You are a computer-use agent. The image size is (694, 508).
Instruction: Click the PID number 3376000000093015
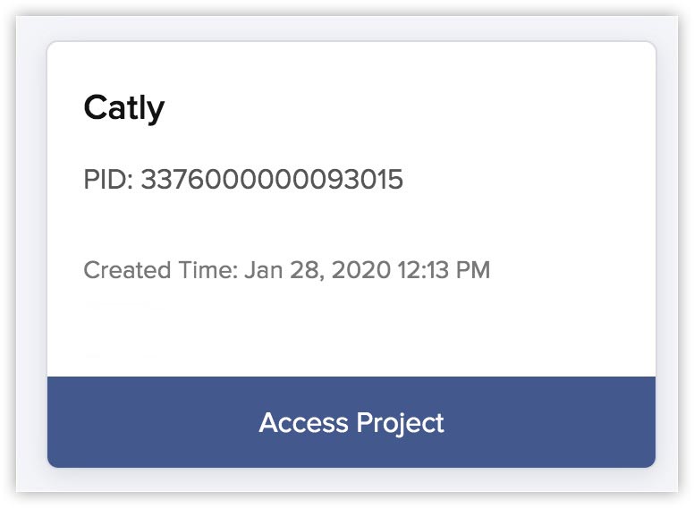272,180
